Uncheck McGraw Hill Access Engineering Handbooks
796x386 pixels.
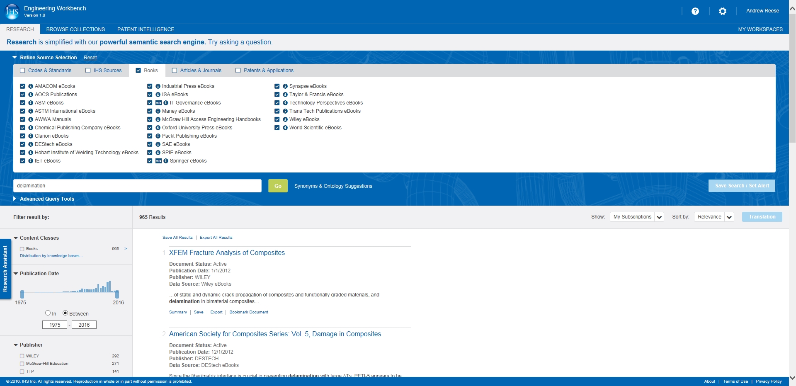[x=150, y=119]
